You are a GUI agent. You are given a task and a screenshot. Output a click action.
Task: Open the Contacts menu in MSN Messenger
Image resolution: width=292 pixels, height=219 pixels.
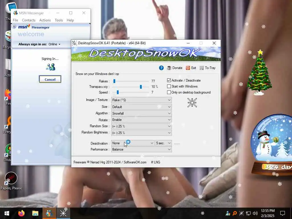(29, 20)
